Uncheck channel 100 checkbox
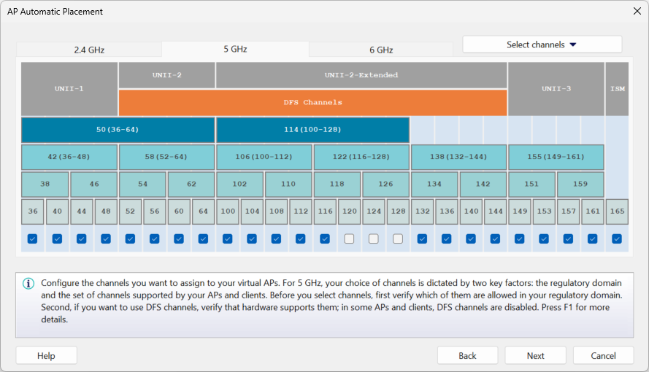649x372 pixels. point(228,239)
